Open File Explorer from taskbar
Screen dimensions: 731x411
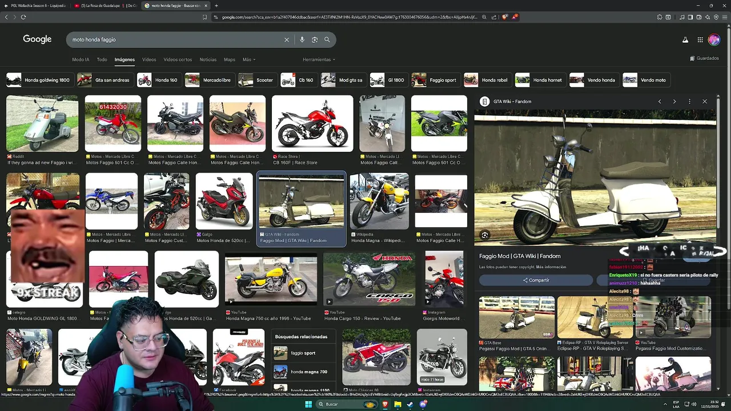(397, 404)
